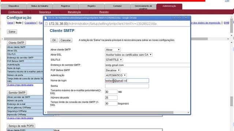Click the Configuração page heading

(19, 18)
